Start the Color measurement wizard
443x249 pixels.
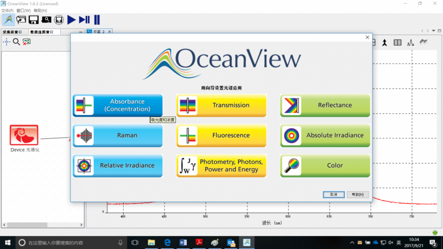click(325, 166)
